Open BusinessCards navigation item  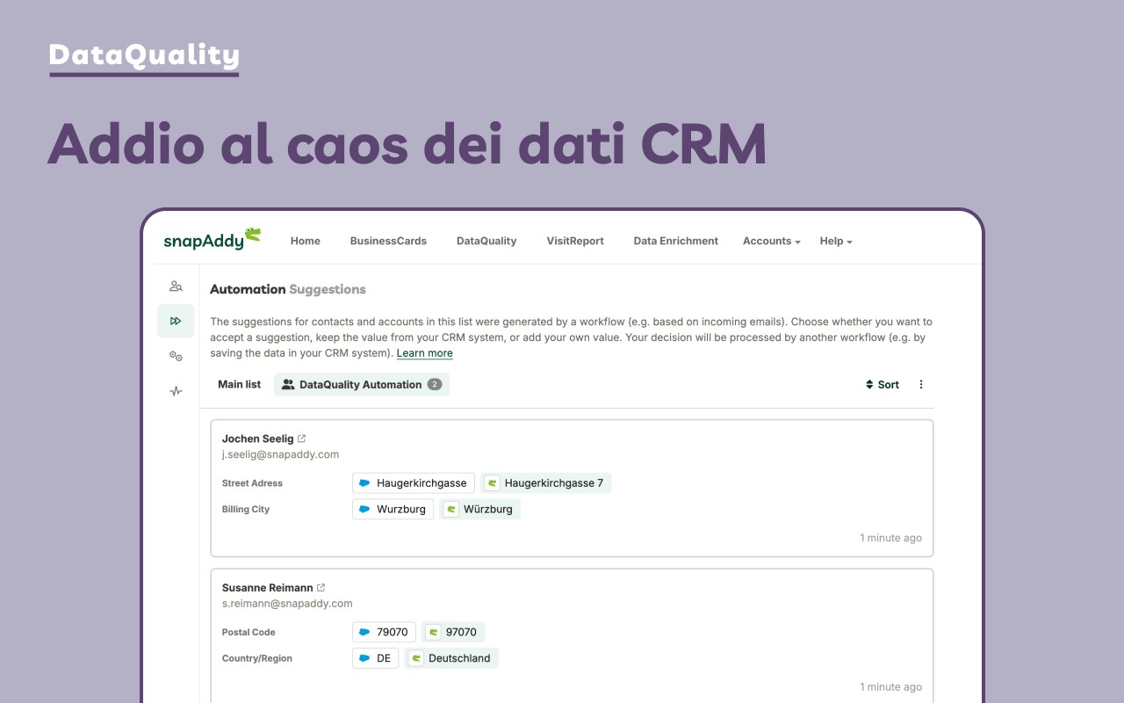[388, 241]
